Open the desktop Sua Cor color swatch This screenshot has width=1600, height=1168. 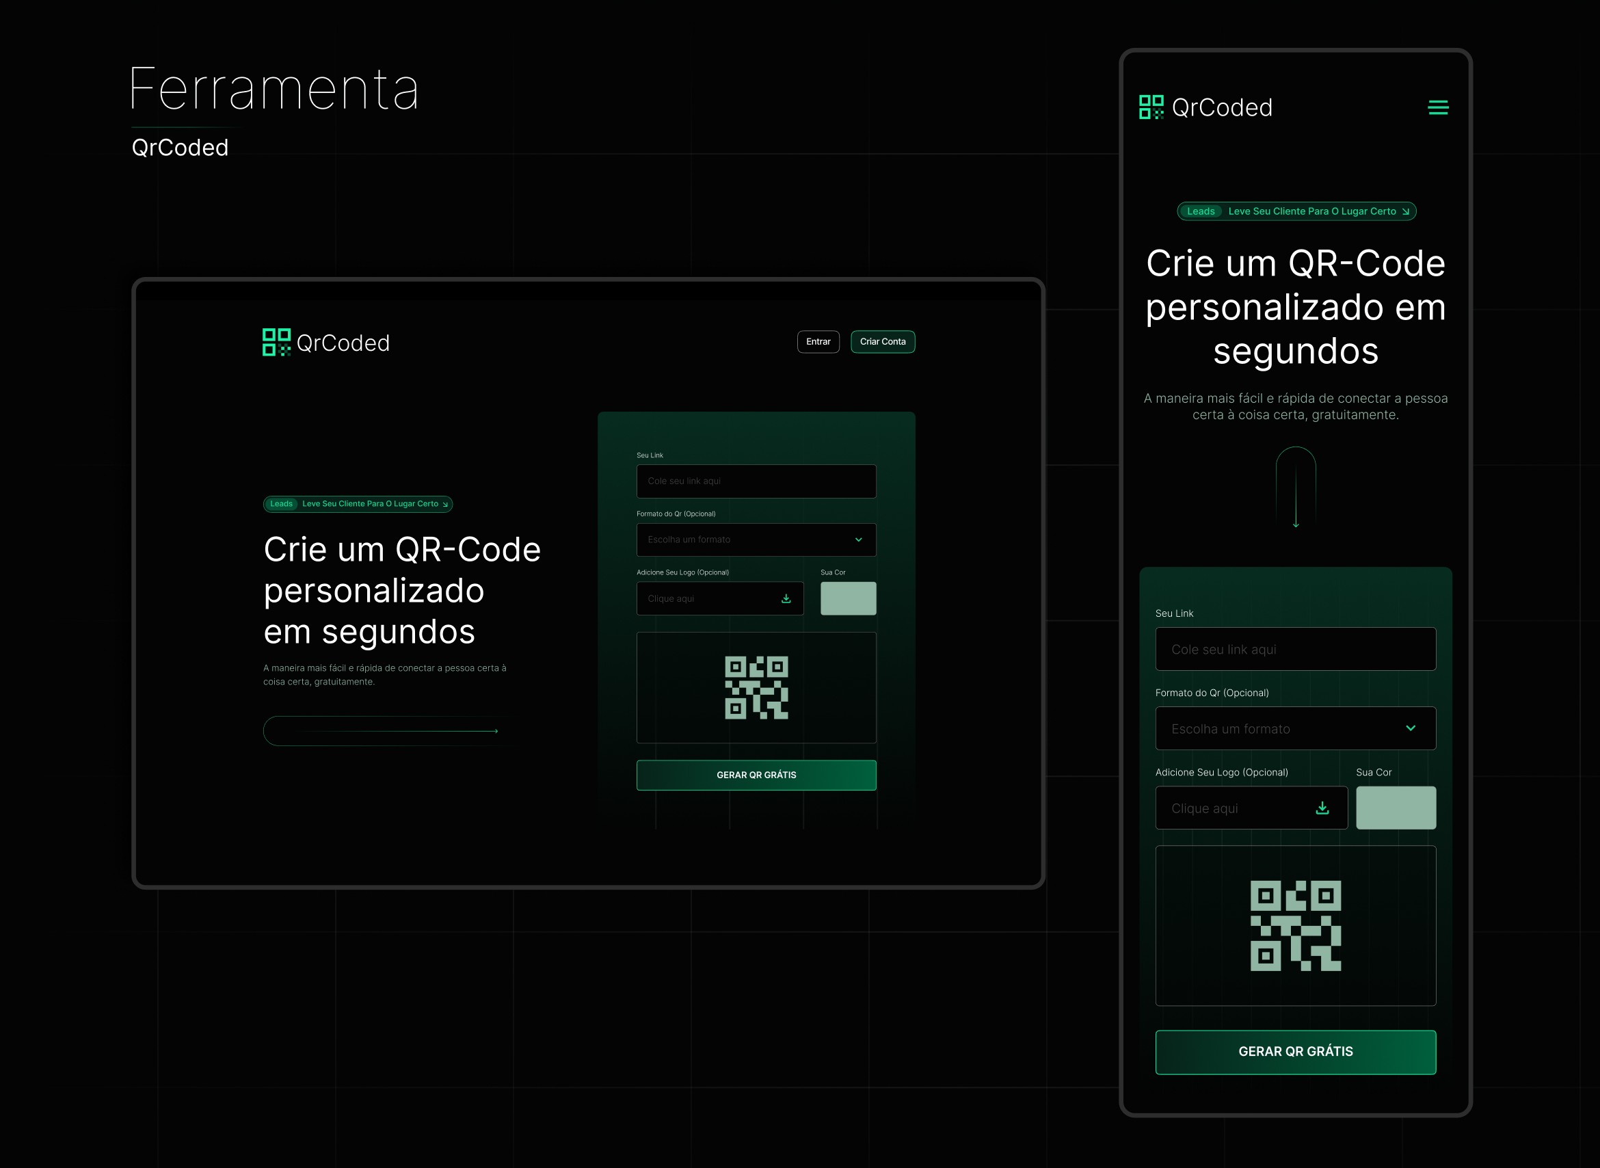848,599
